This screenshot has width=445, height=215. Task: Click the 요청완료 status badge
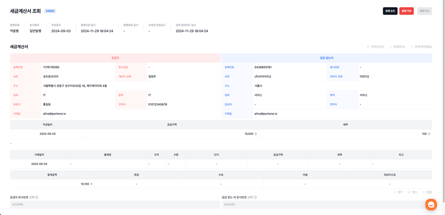(x=50, y=11)
